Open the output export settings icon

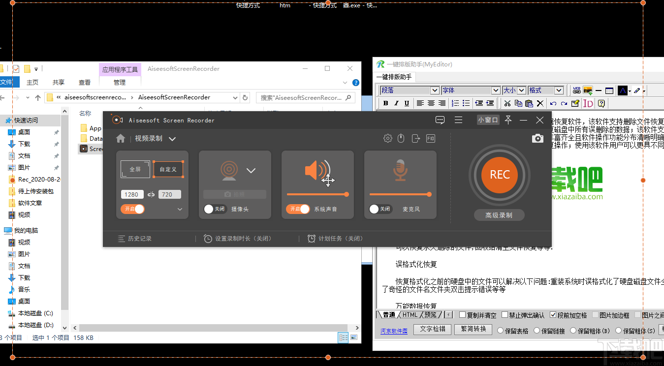coord(416,139)
